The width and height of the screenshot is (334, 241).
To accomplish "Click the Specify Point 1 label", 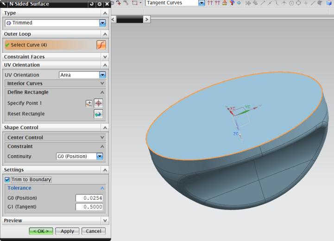I will [25, 103].
